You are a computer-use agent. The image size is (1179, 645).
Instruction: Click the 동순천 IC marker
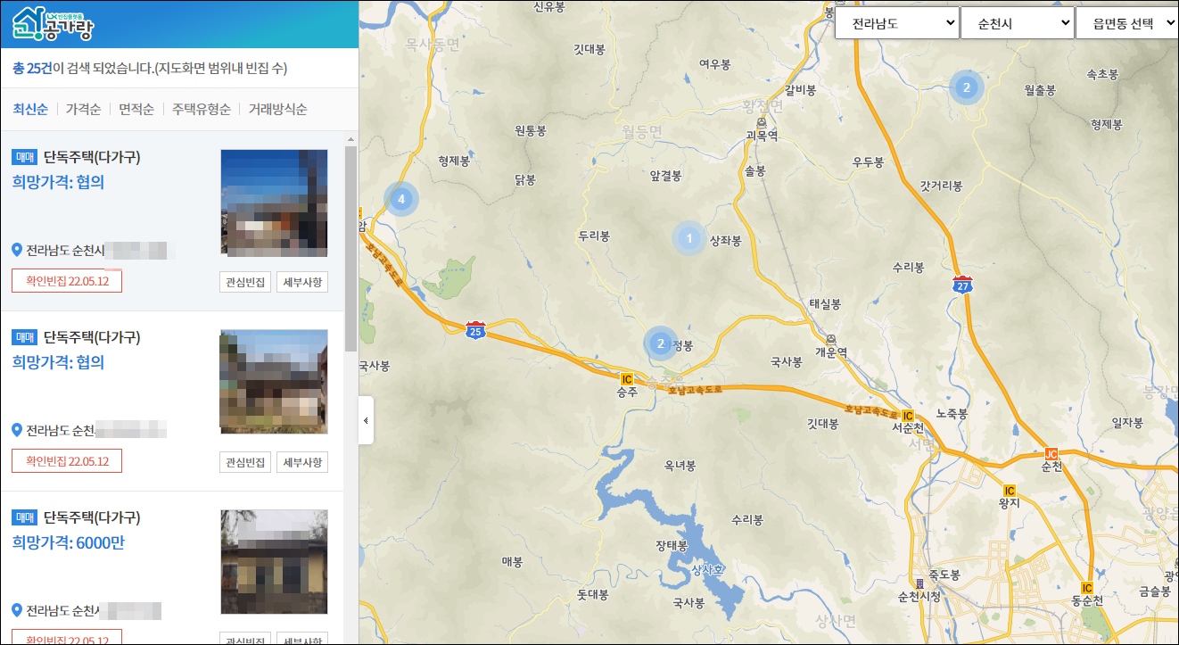coord(1086,588)
